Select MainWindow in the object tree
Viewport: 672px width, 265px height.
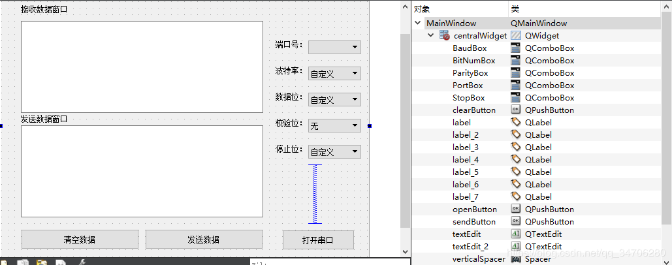tap(451, 23)
